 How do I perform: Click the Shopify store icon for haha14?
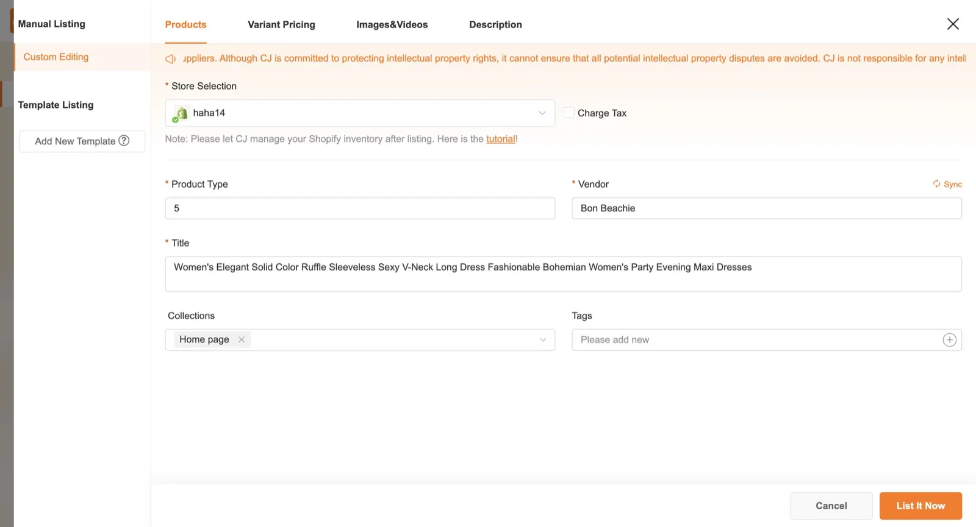click(181, 113)
